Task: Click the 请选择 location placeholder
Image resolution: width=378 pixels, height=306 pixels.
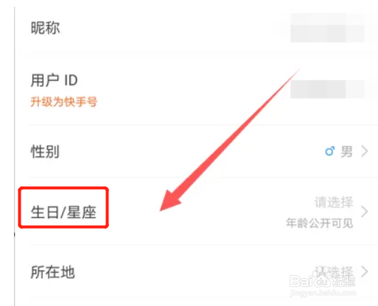Action: tap(334, 271)
